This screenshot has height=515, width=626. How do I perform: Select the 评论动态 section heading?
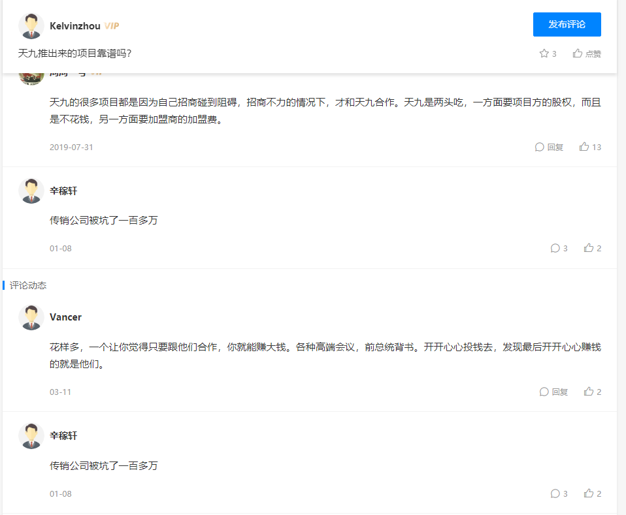[x=28, y=285]
